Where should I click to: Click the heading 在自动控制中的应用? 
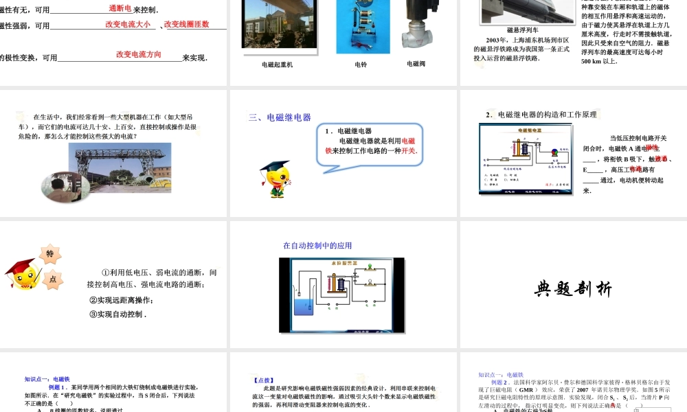(317, 246)
